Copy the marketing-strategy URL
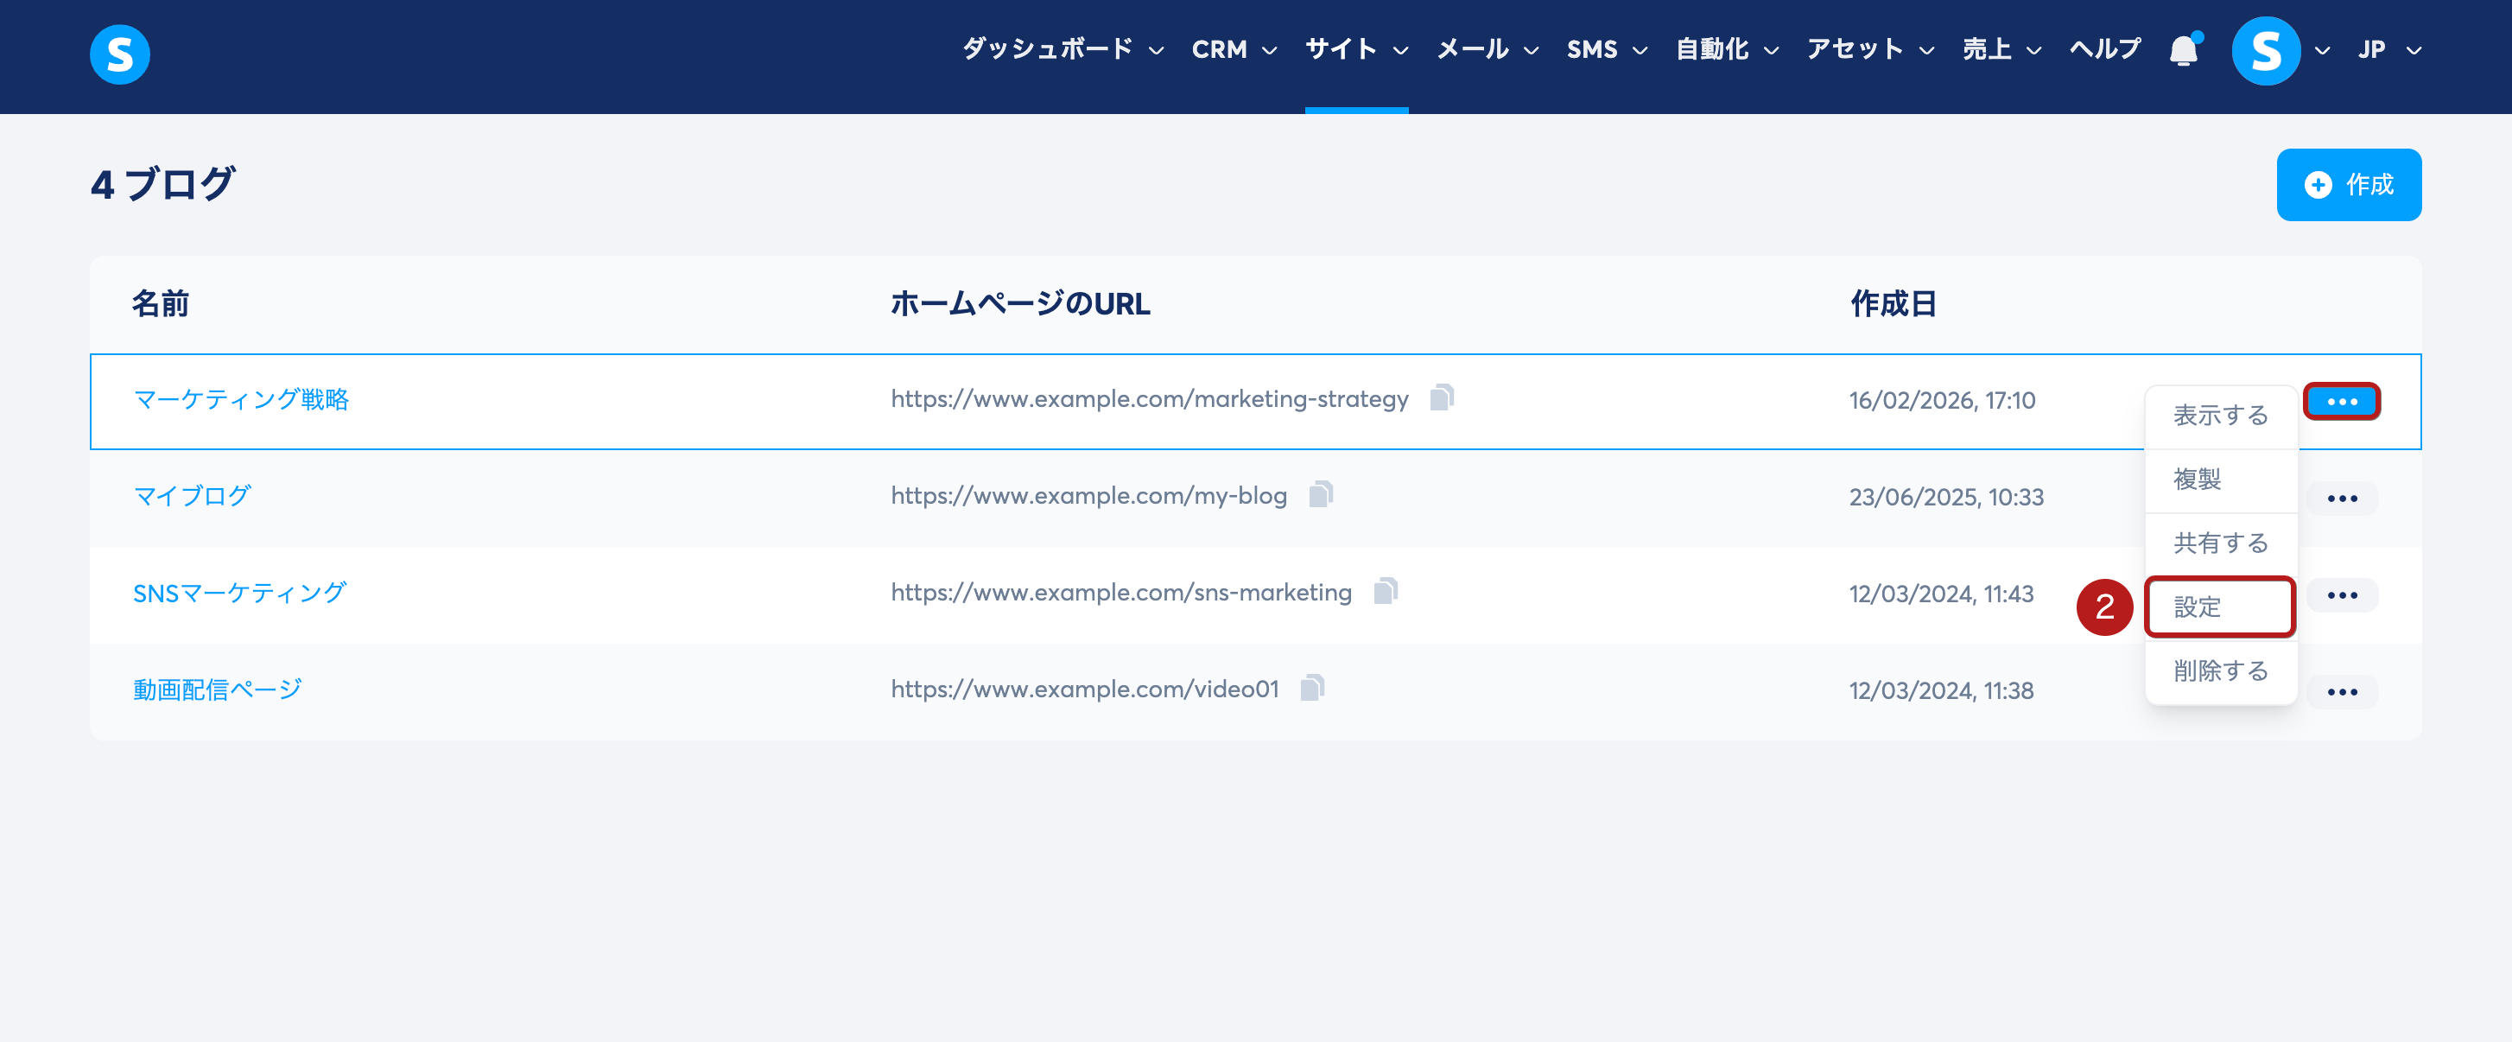Image resolution: width=2512 pixels, height=1042 pixels. click(1441, 398)
